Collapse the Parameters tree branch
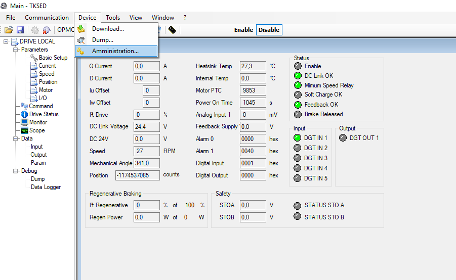This screenshot has height=280, width=456. 16,50
